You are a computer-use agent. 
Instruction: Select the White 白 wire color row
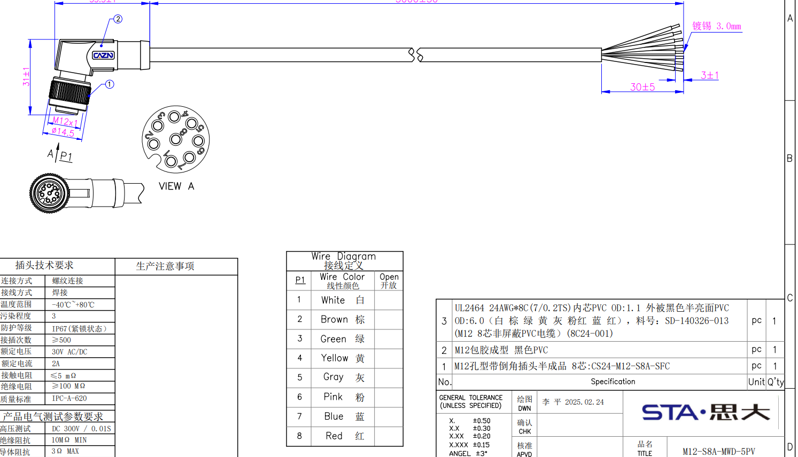point(343,300)
